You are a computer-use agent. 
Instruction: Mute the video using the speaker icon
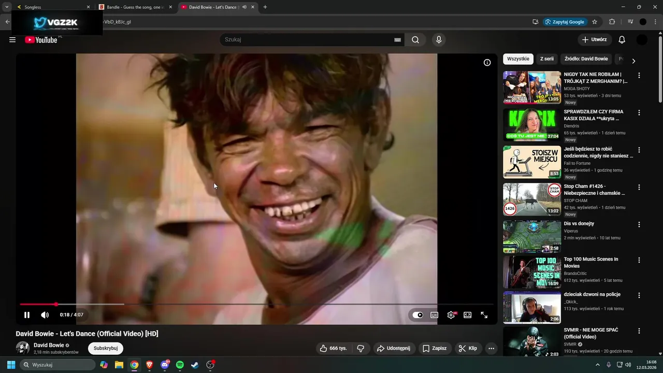[45, 314]
